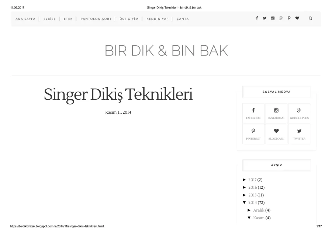Open GOOGLE PLUS tile in Sosyal Medya widget
The image size is (332, 234).
(300, 113)
